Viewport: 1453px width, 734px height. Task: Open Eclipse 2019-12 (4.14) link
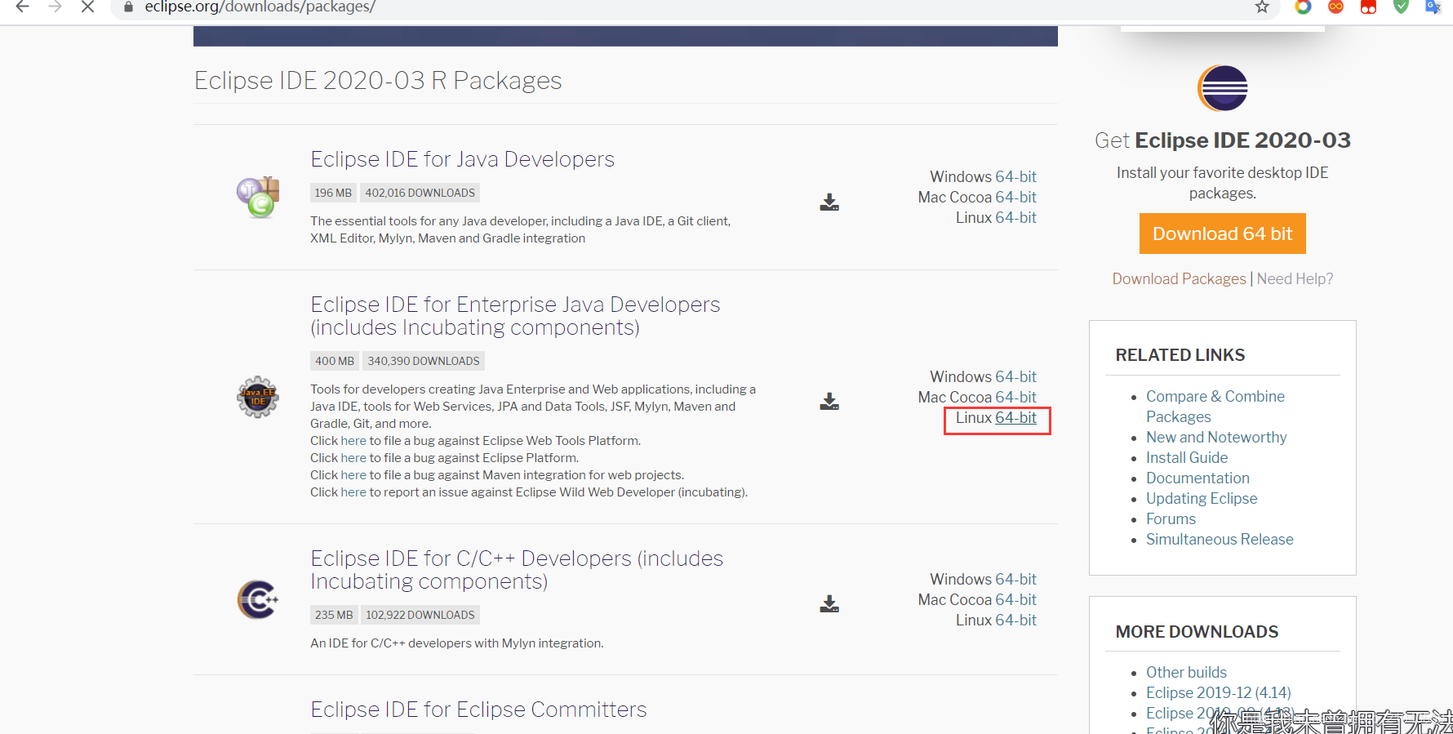1219,693
